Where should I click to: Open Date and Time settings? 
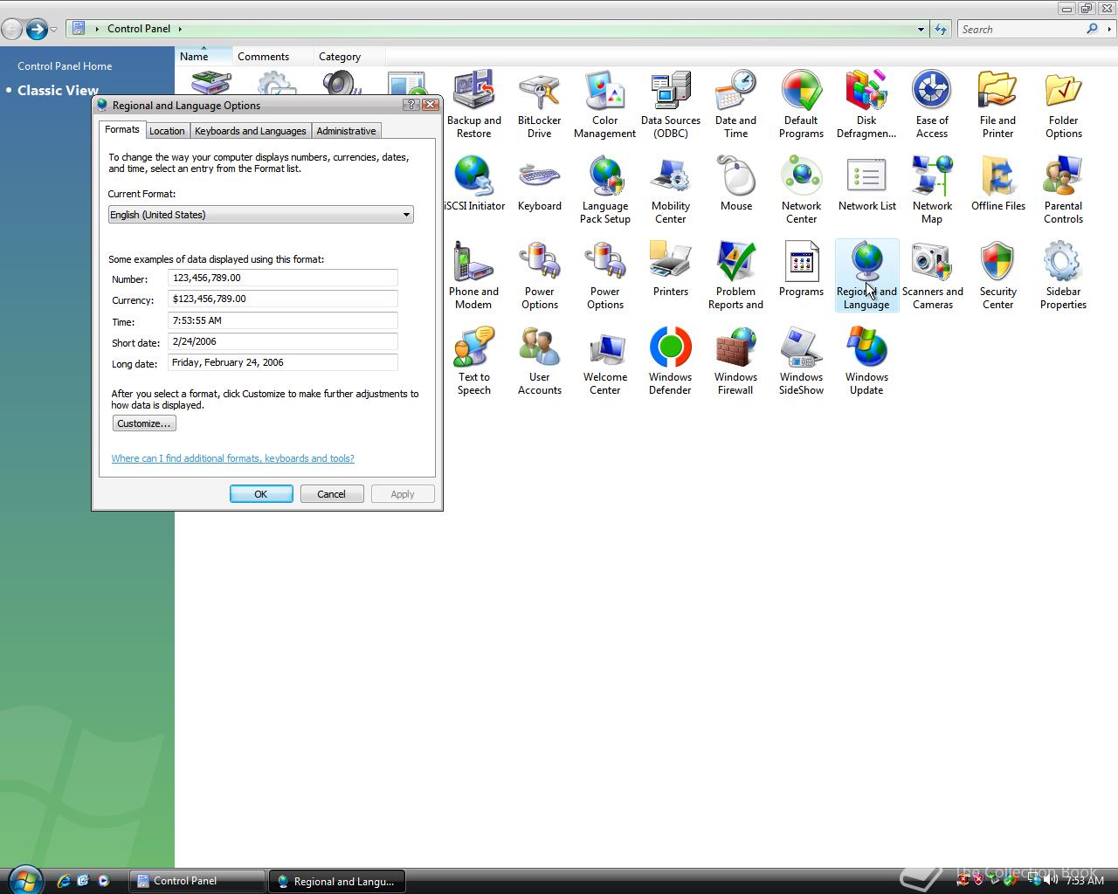pos(735,105)
